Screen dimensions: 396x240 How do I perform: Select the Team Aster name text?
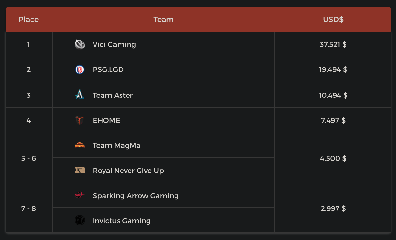[113, 95]
